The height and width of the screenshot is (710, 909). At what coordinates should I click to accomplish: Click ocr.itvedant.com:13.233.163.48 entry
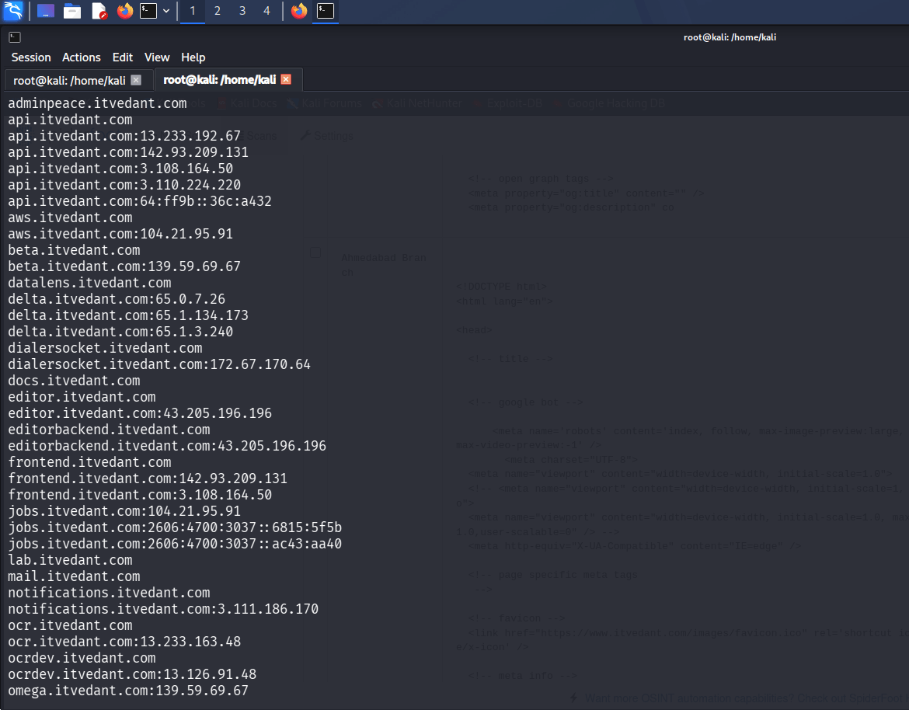(x=124, y=642)
